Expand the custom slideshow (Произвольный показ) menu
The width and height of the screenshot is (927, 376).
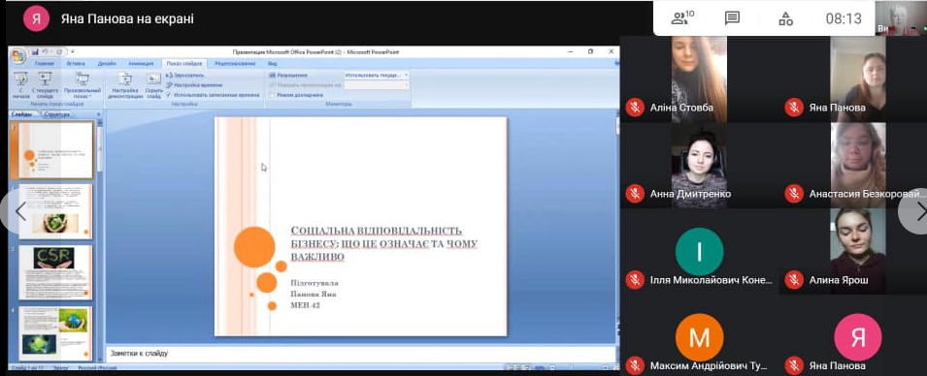83,86
